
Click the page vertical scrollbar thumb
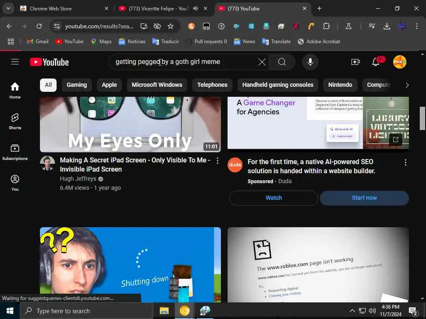tap(422, 118)
